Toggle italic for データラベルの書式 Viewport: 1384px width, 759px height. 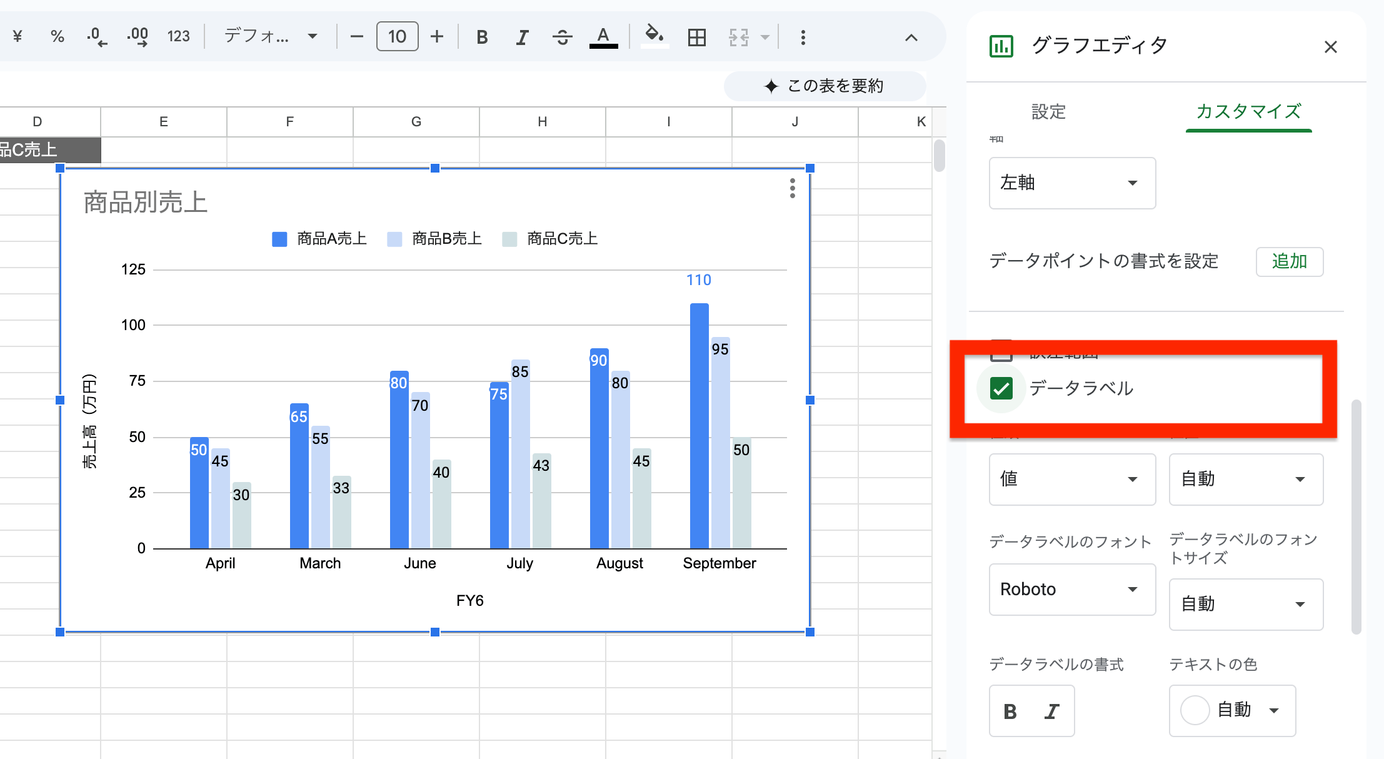coord(1052,711)
